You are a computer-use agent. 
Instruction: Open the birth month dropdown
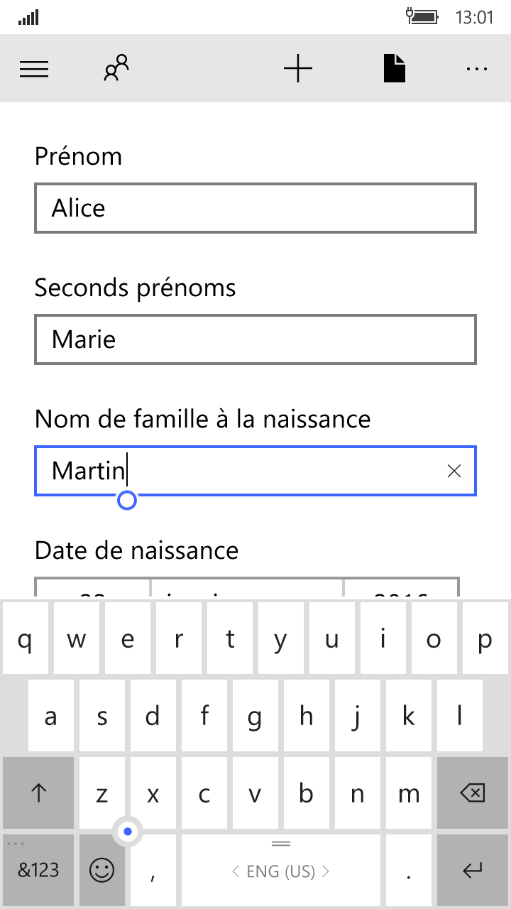click(247, 588)
